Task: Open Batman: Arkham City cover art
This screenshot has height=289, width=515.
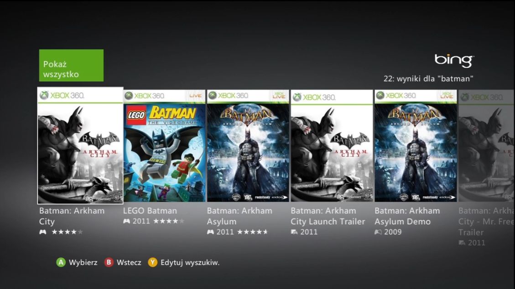Action: tap(80, 146)
